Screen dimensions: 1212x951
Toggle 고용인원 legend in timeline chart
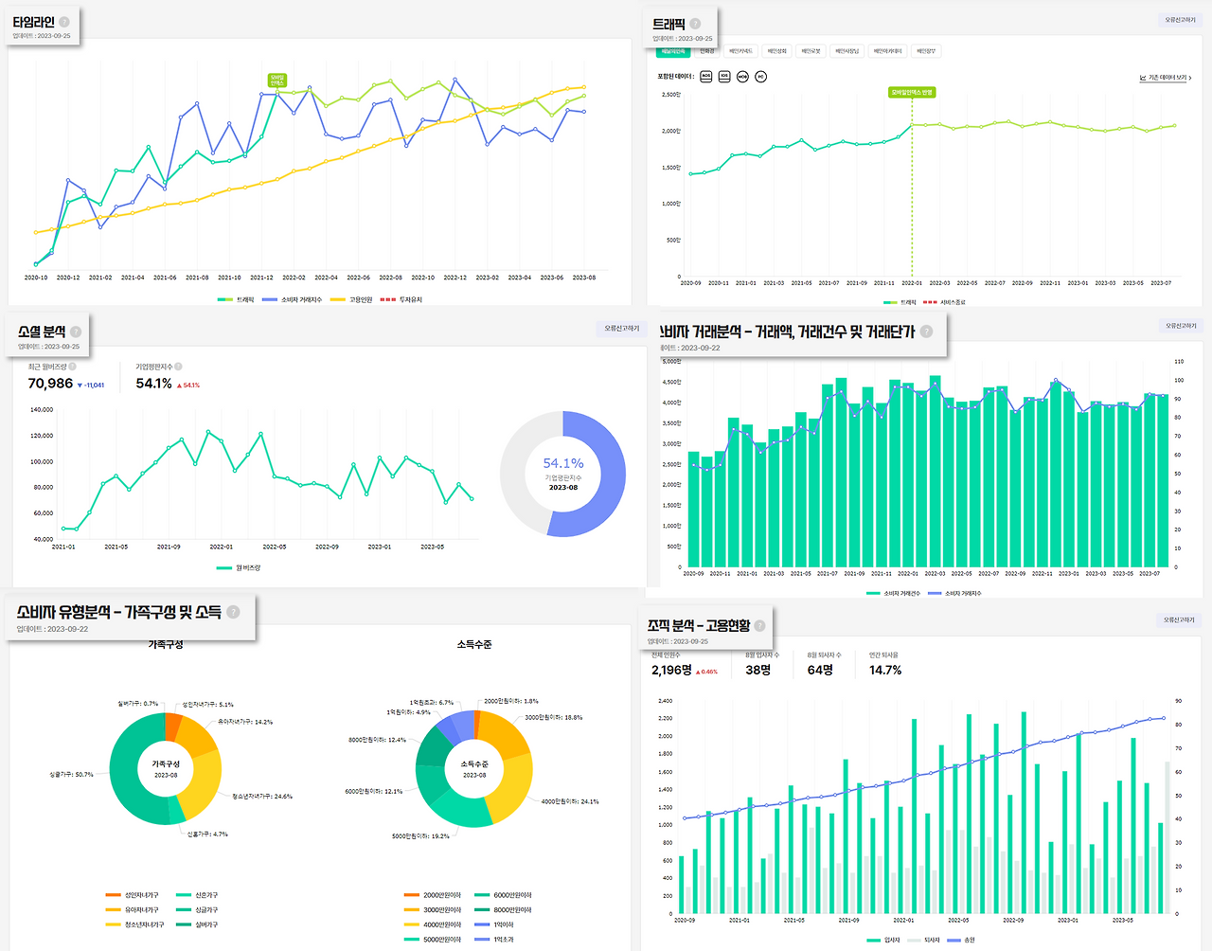click(x=351, y=299)
